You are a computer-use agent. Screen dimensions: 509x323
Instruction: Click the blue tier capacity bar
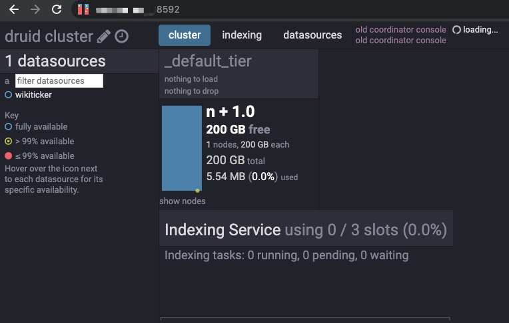pos(182,148)
